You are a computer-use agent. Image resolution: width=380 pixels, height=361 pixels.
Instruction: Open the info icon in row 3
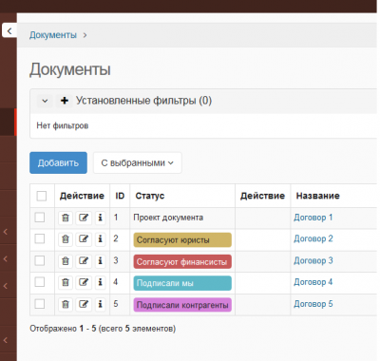pyautogui.click(x=100, y=261)
